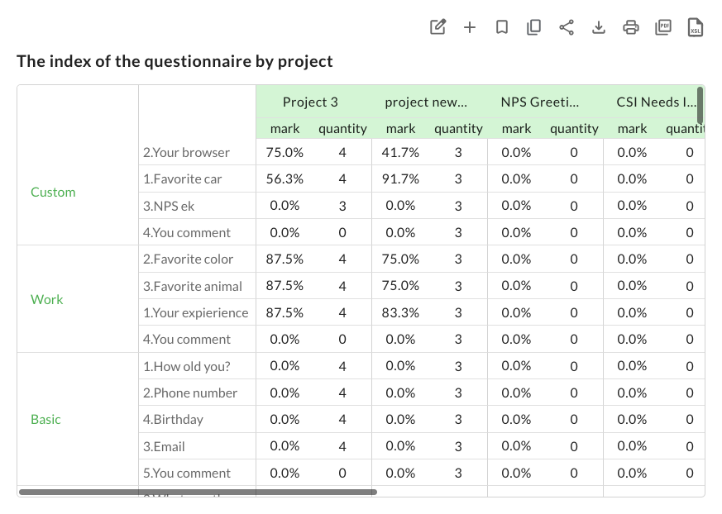Image resolution: width=722 pixels, height=514 pixels.
Task: Export report to XSL file
Action: coord(696,27)
